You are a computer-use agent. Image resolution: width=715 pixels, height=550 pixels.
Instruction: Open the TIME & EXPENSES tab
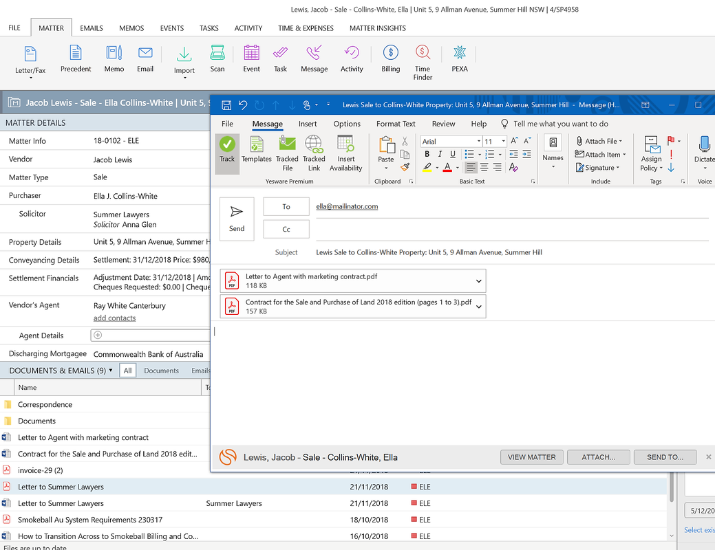coord(306,28)
